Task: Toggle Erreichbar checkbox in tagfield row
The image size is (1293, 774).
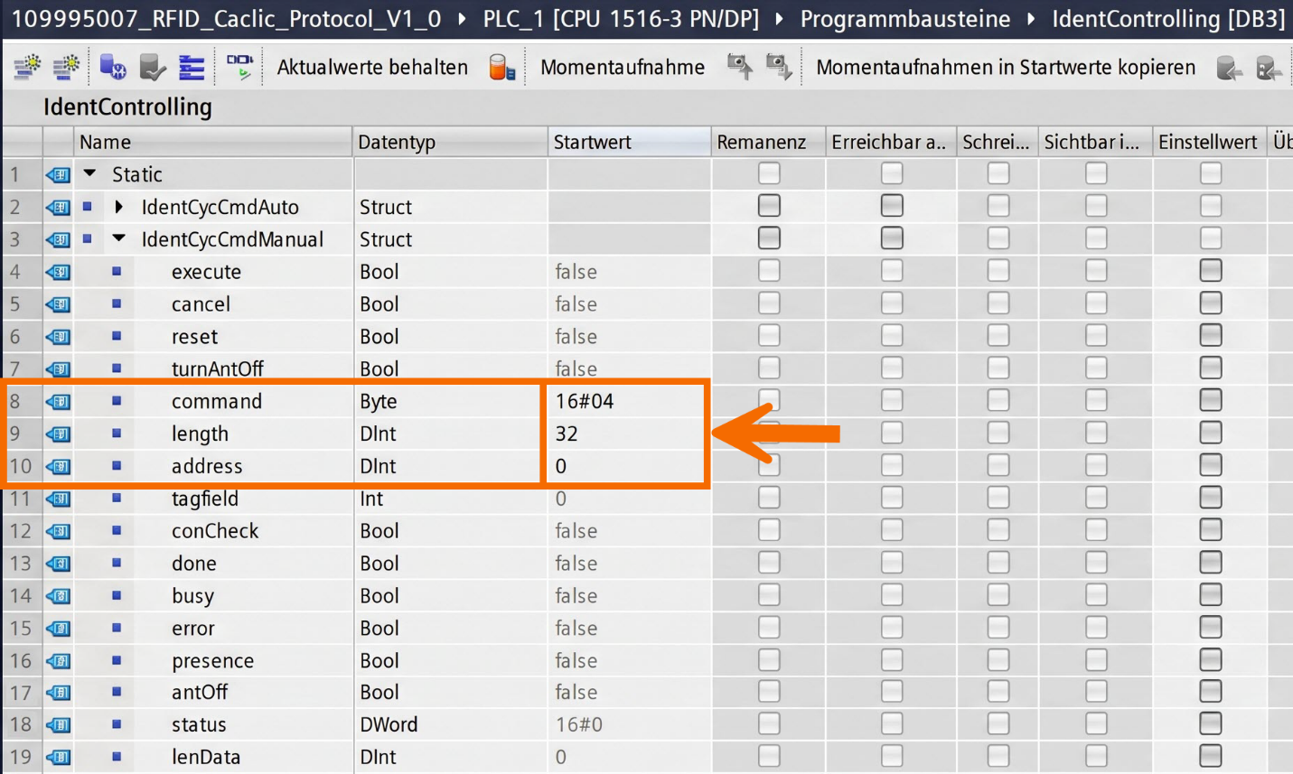Action: click(x=892, y=497)
